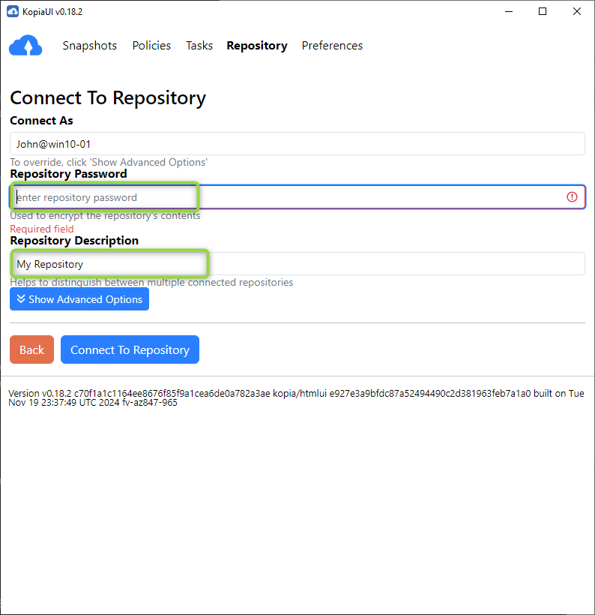
Task: Click 'Used to encrypt the repository's contents' hint
Action: 105,216
